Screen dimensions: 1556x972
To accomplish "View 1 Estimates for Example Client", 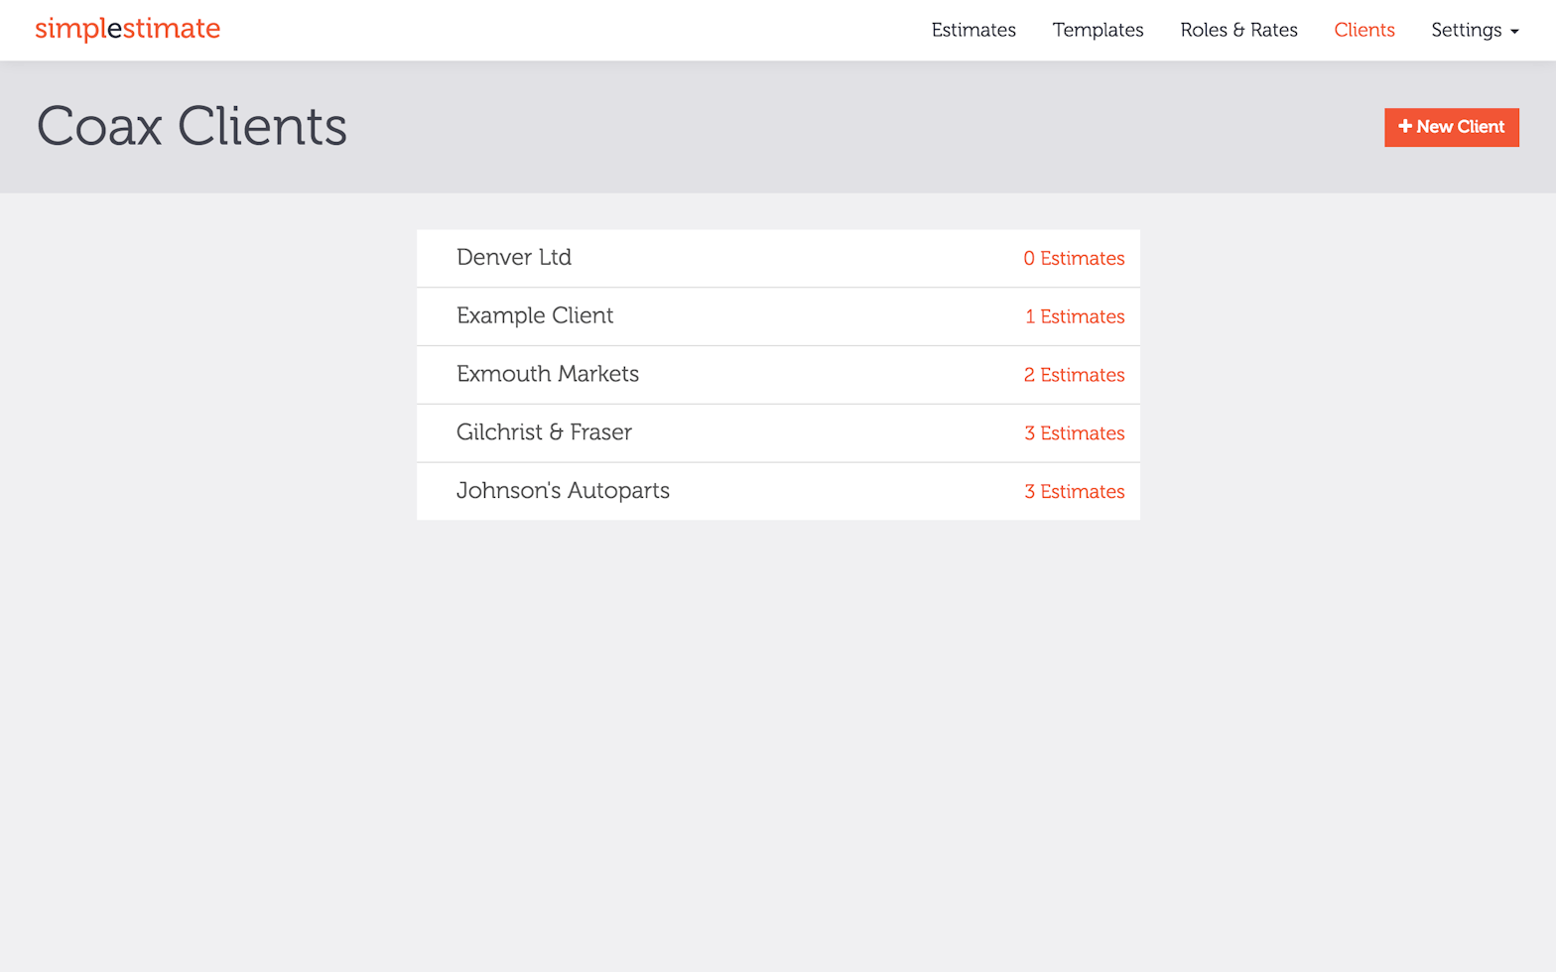I will coord(1075,317).
